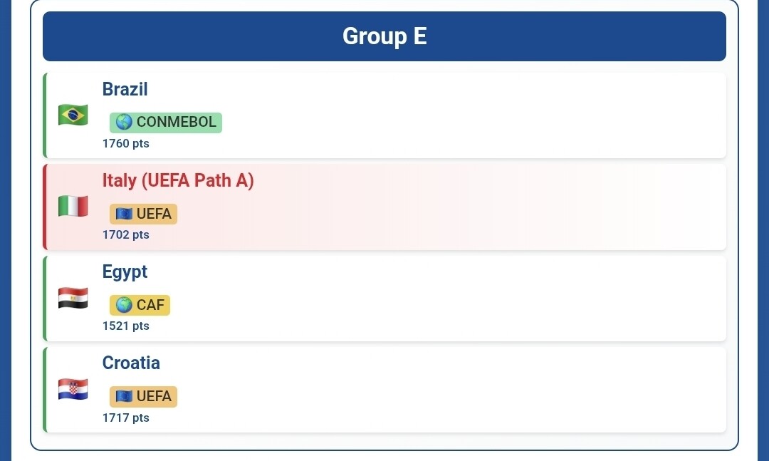Click the Italy flag icon
The image size is (769, 461).
coord(73,207)
